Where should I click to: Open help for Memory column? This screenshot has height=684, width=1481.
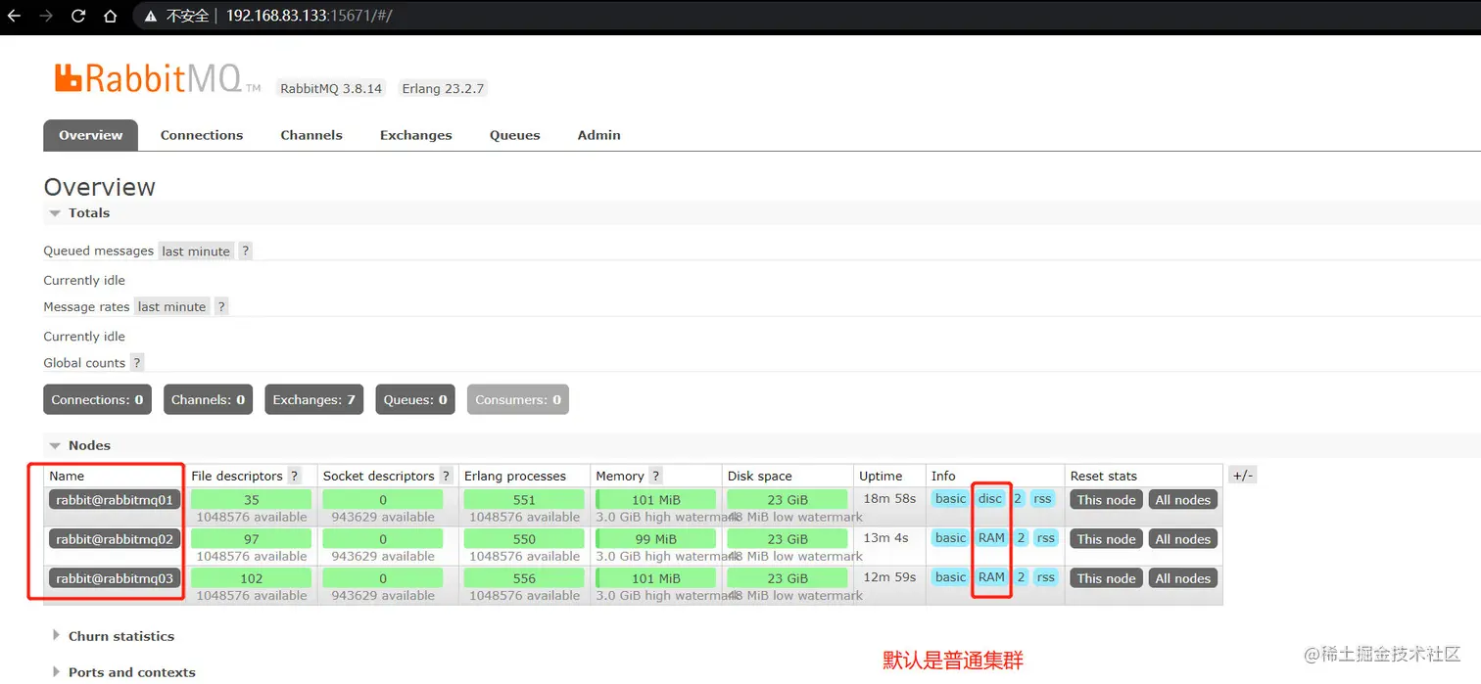point(656,477)
